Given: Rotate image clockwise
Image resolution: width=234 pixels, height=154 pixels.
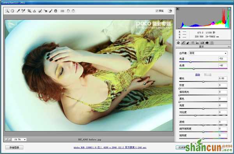Looking at the screenshot, I should pyautogui.click(x=73, y=11).
